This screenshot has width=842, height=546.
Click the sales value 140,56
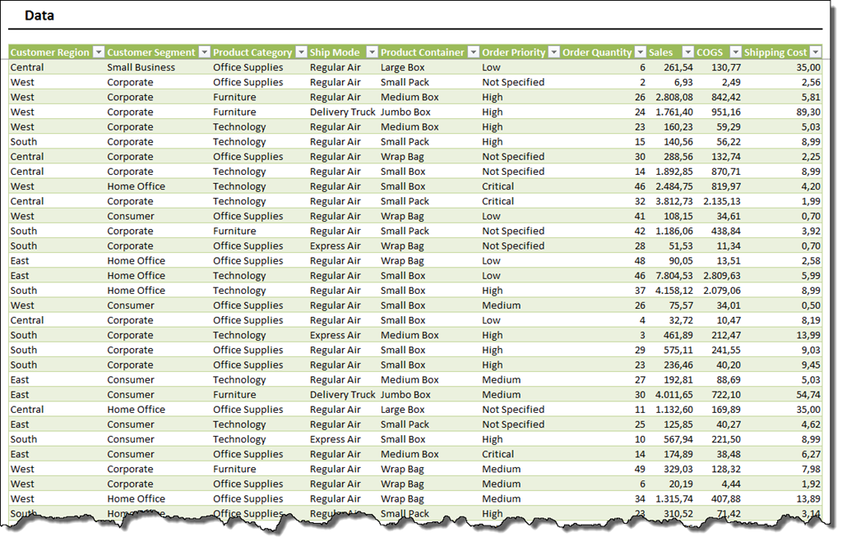pyautogui.click(x=678, y=142)
